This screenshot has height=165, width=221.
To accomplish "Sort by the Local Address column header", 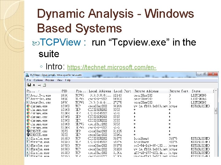I will pos(100,91).
